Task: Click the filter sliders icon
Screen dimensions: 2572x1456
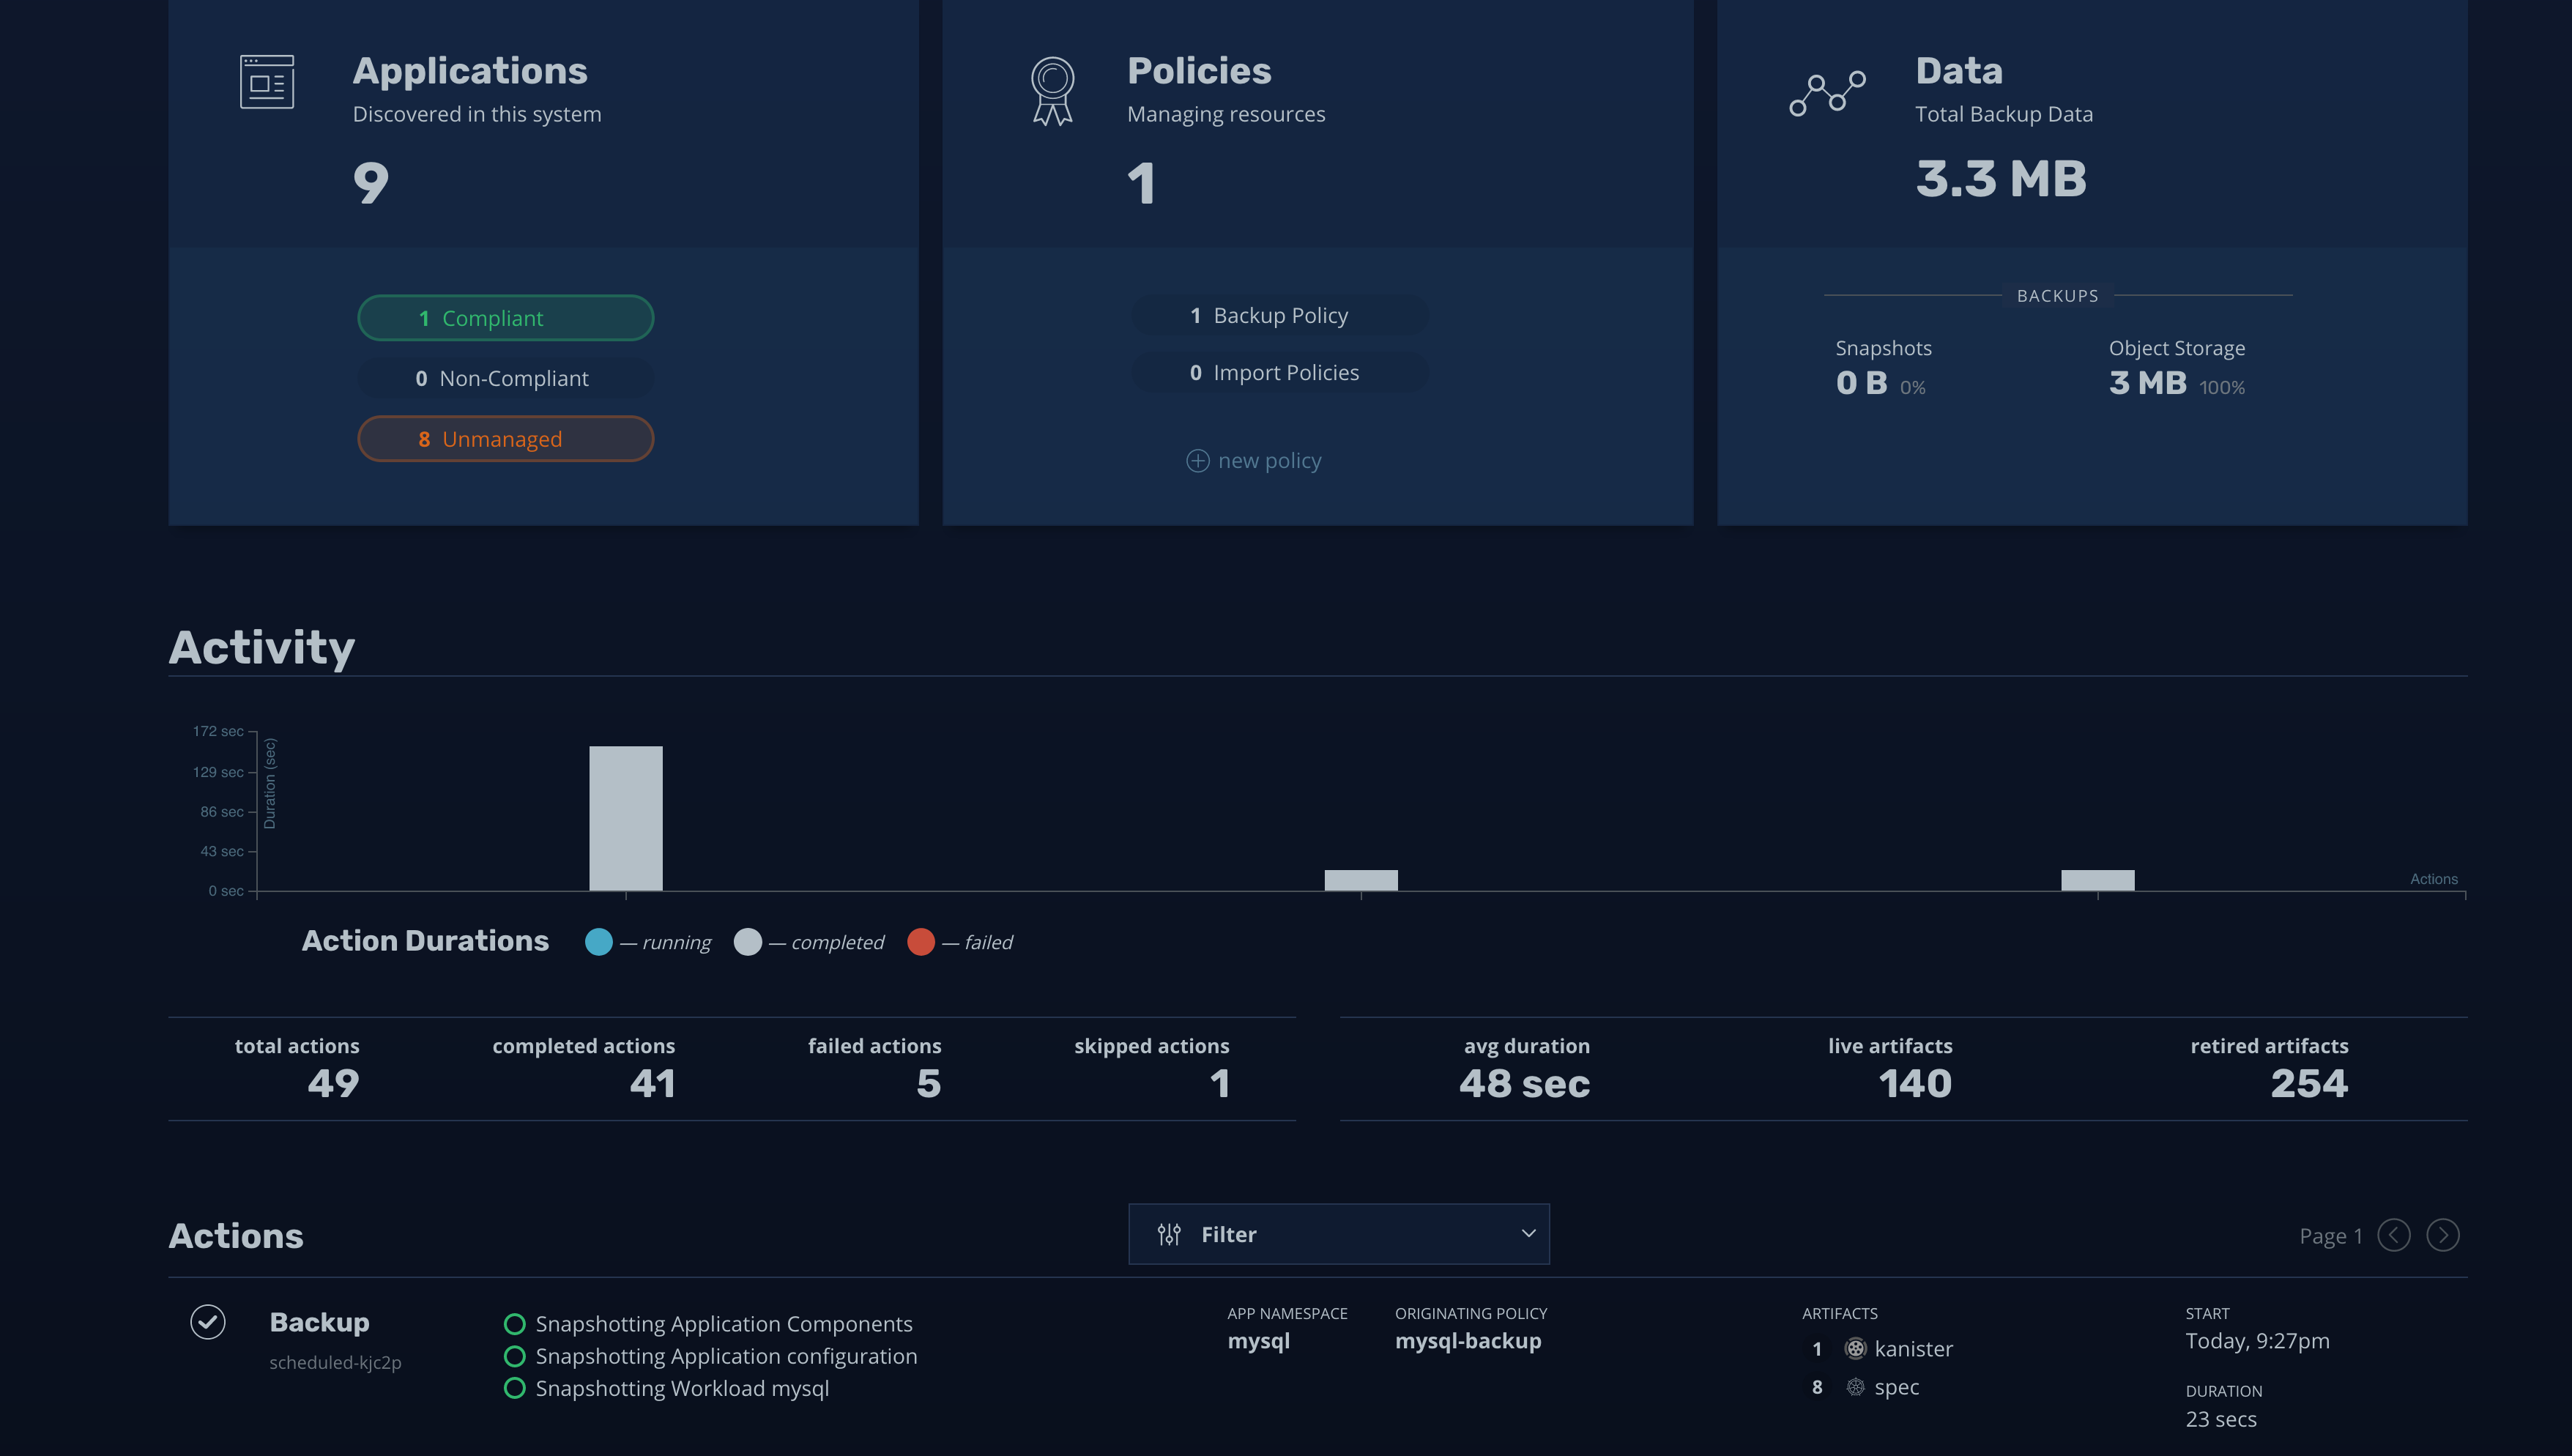Action: (1169, 1234)
